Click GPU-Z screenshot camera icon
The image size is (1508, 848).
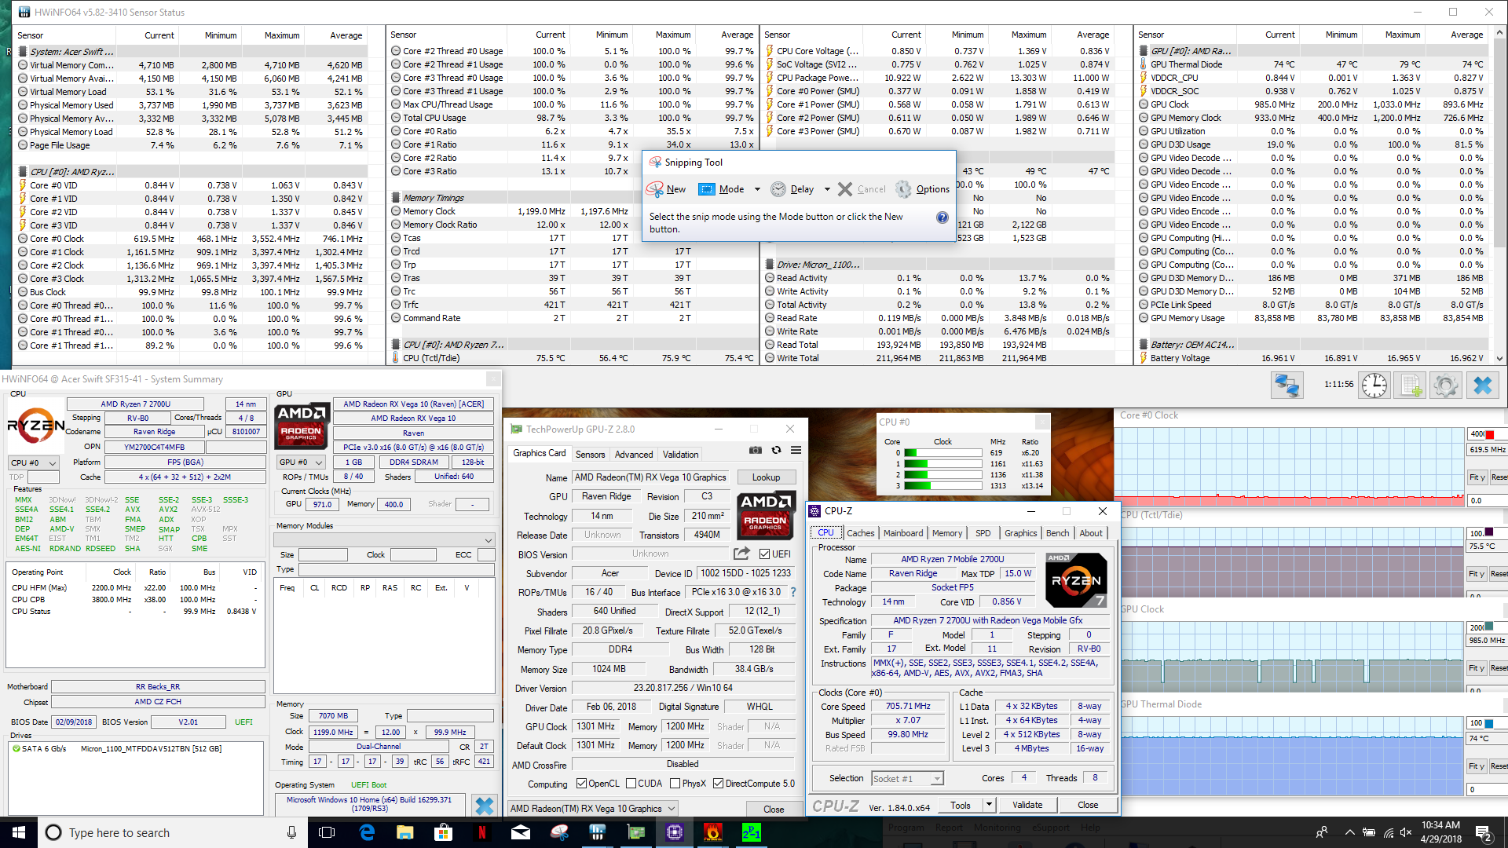tap(755, 451)
